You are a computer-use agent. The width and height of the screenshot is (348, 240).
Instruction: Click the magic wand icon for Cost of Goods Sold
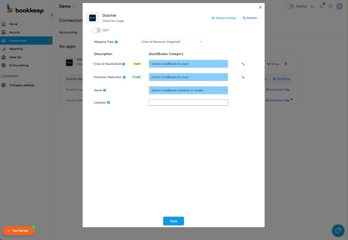[243, 64]
